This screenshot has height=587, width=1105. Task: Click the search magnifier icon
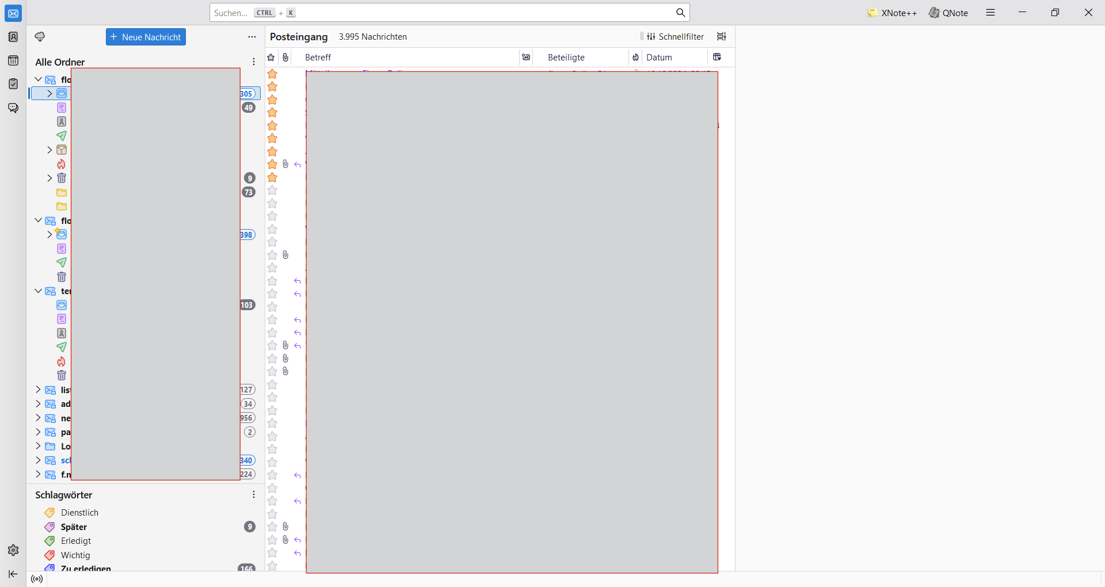tap(680, 13)
